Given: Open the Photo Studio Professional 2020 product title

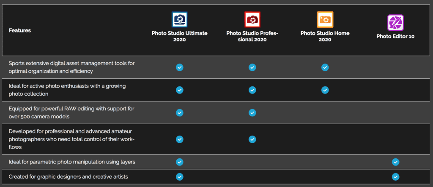Looking at the screenshot, I should click(x=252, y=36).
